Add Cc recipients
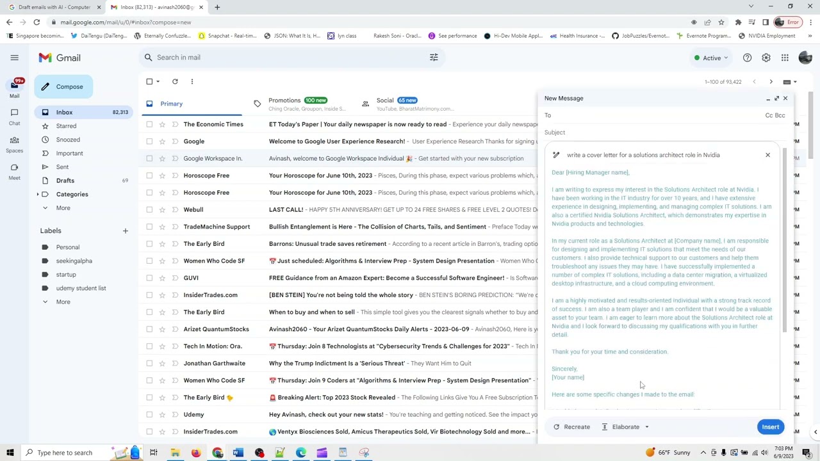 [769, 115]
